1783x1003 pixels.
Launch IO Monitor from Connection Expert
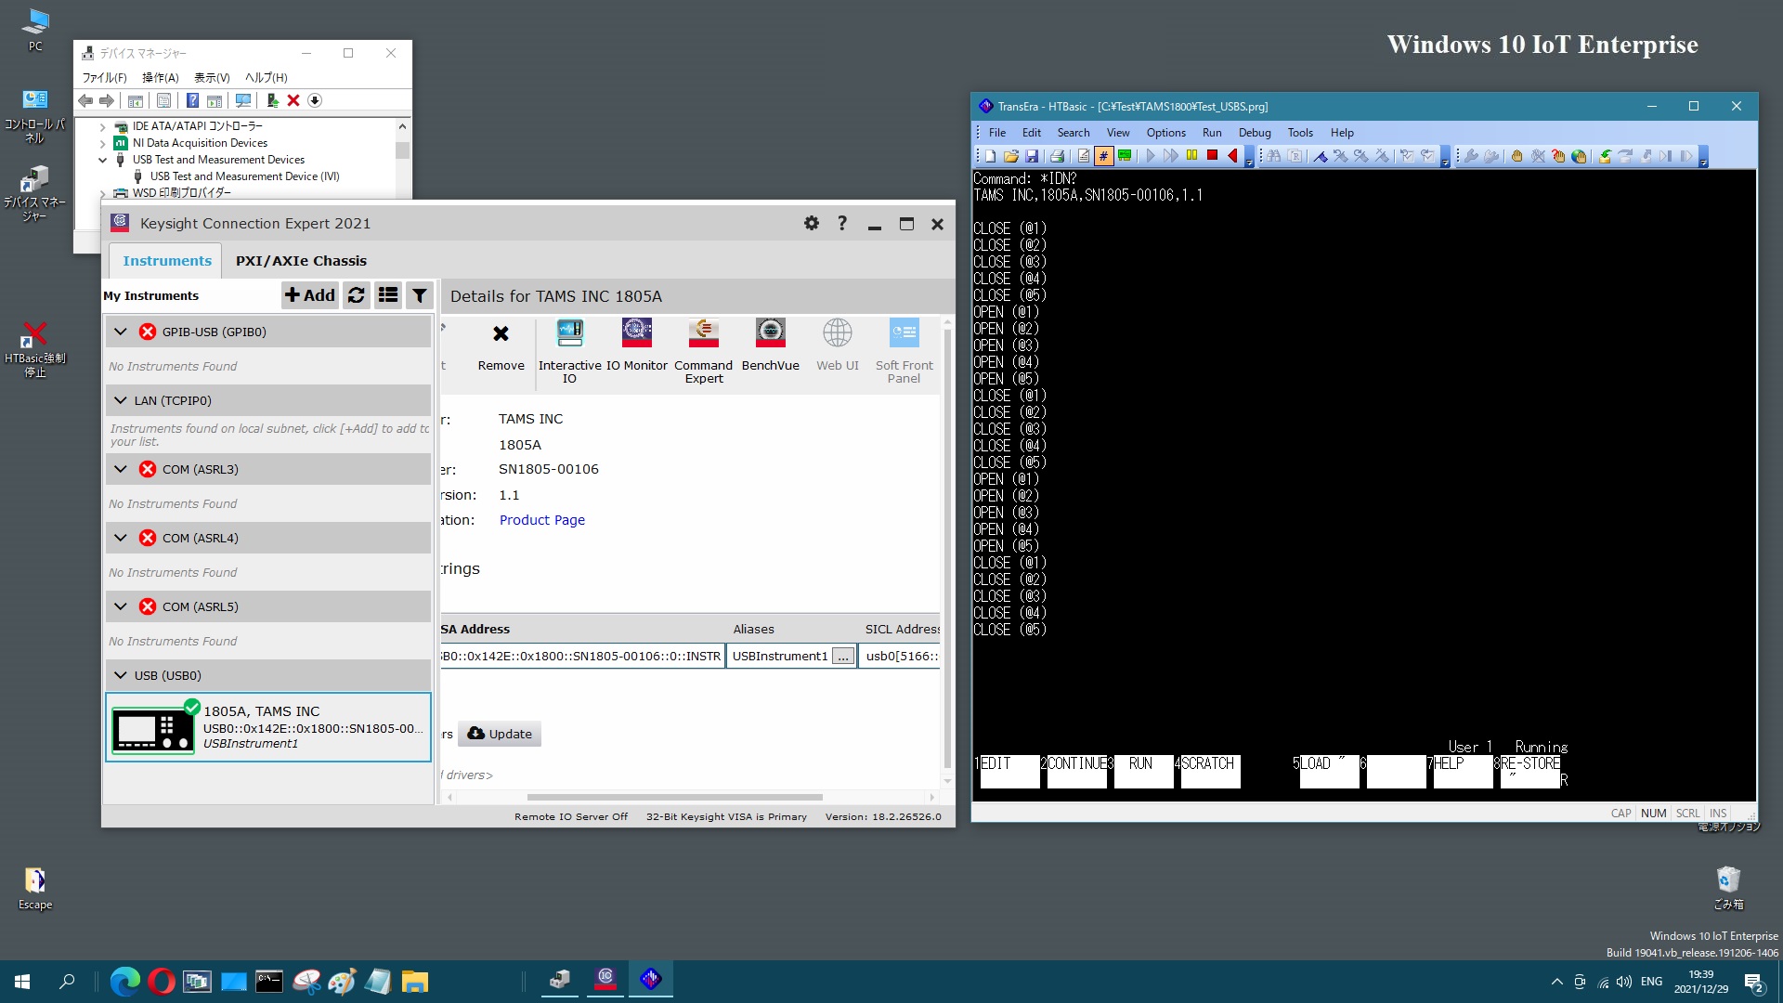[637, 345]
